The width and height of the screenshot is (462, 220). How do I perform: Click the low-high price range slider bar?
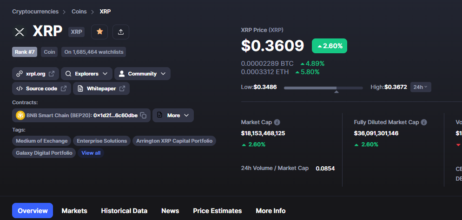[x=323, y=88]
